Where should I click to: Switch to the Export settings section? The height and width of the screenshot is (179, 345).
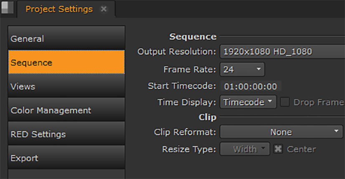tap(66, 158)
